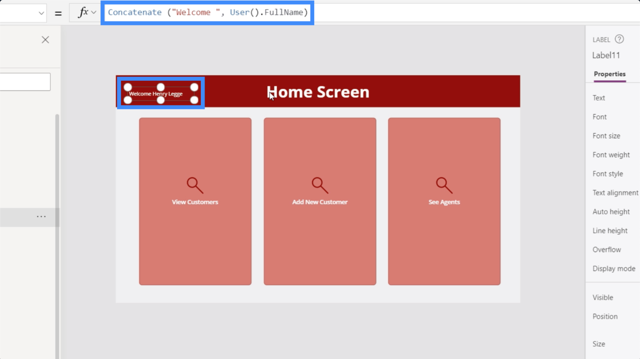Click the Add New Customer search icon
Screen dimensions: 640x359
320,185
